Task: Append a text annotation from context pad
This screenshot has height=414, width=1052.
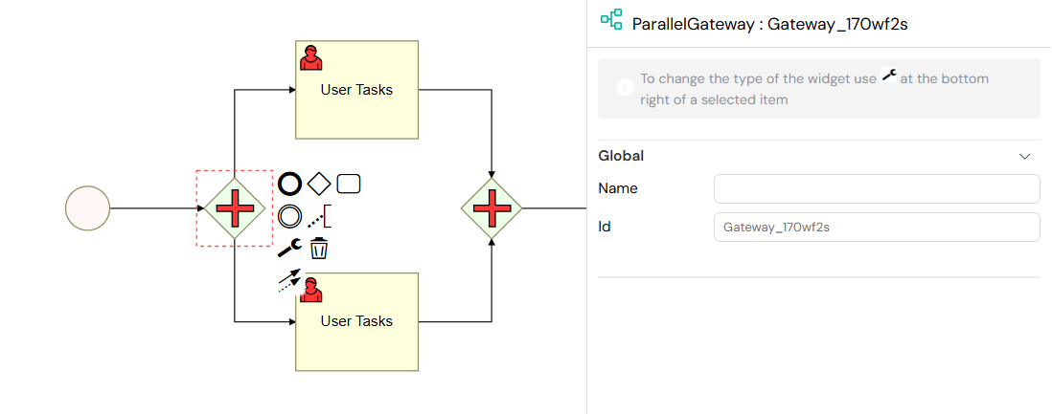Action: [319, 216]
